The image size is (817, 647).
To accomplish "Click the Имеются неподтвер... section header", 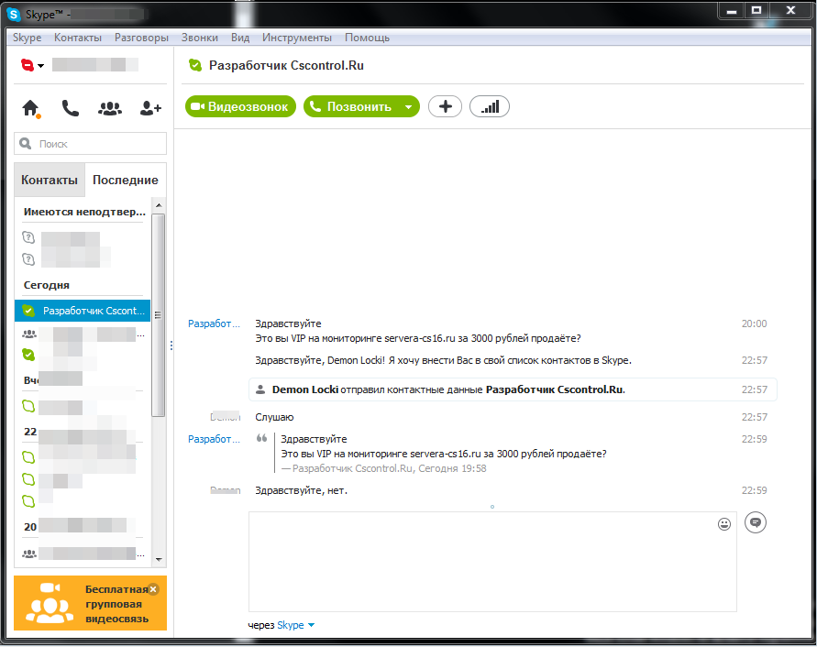I will pyautogui.click(x=84, y=212).
